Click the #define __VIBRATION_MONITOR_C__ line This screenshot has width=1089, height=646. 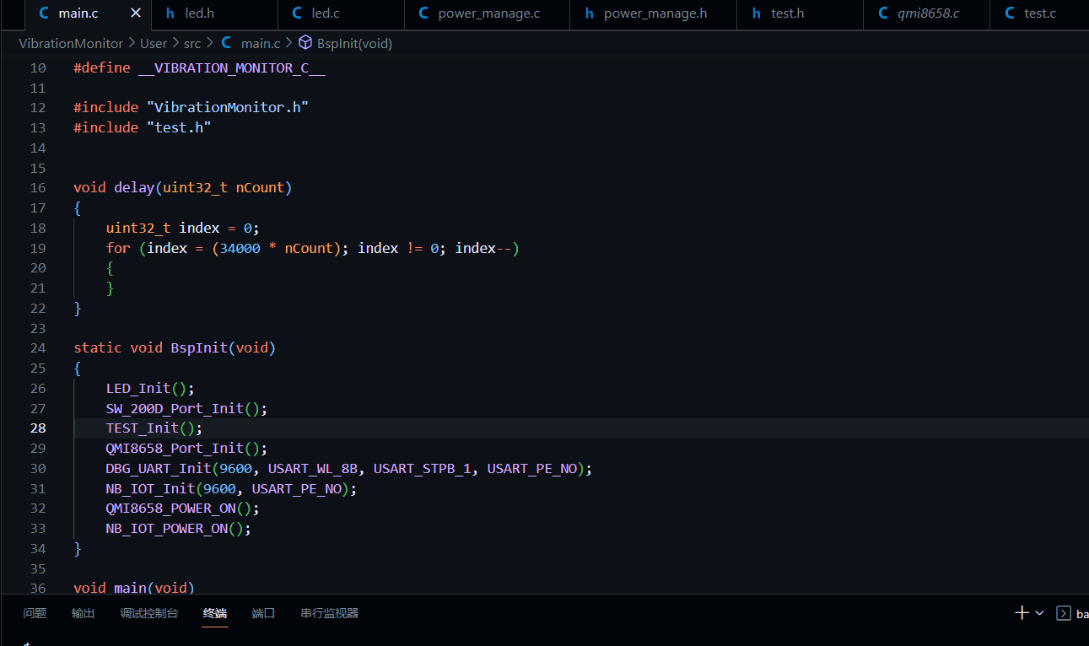click(x=199, y=68)
